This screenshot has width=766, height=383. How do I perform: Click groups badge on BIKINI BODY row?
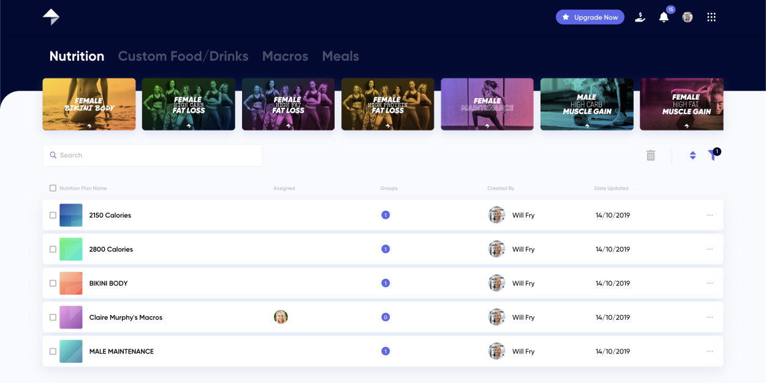point(385,283)
